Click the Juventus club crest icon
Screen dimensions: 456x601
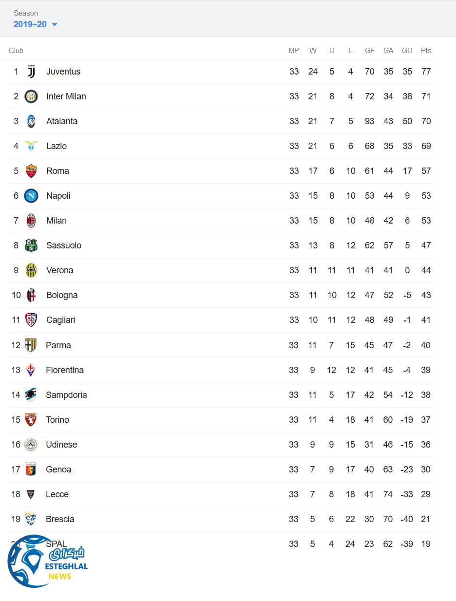click(x=31, y=72)
